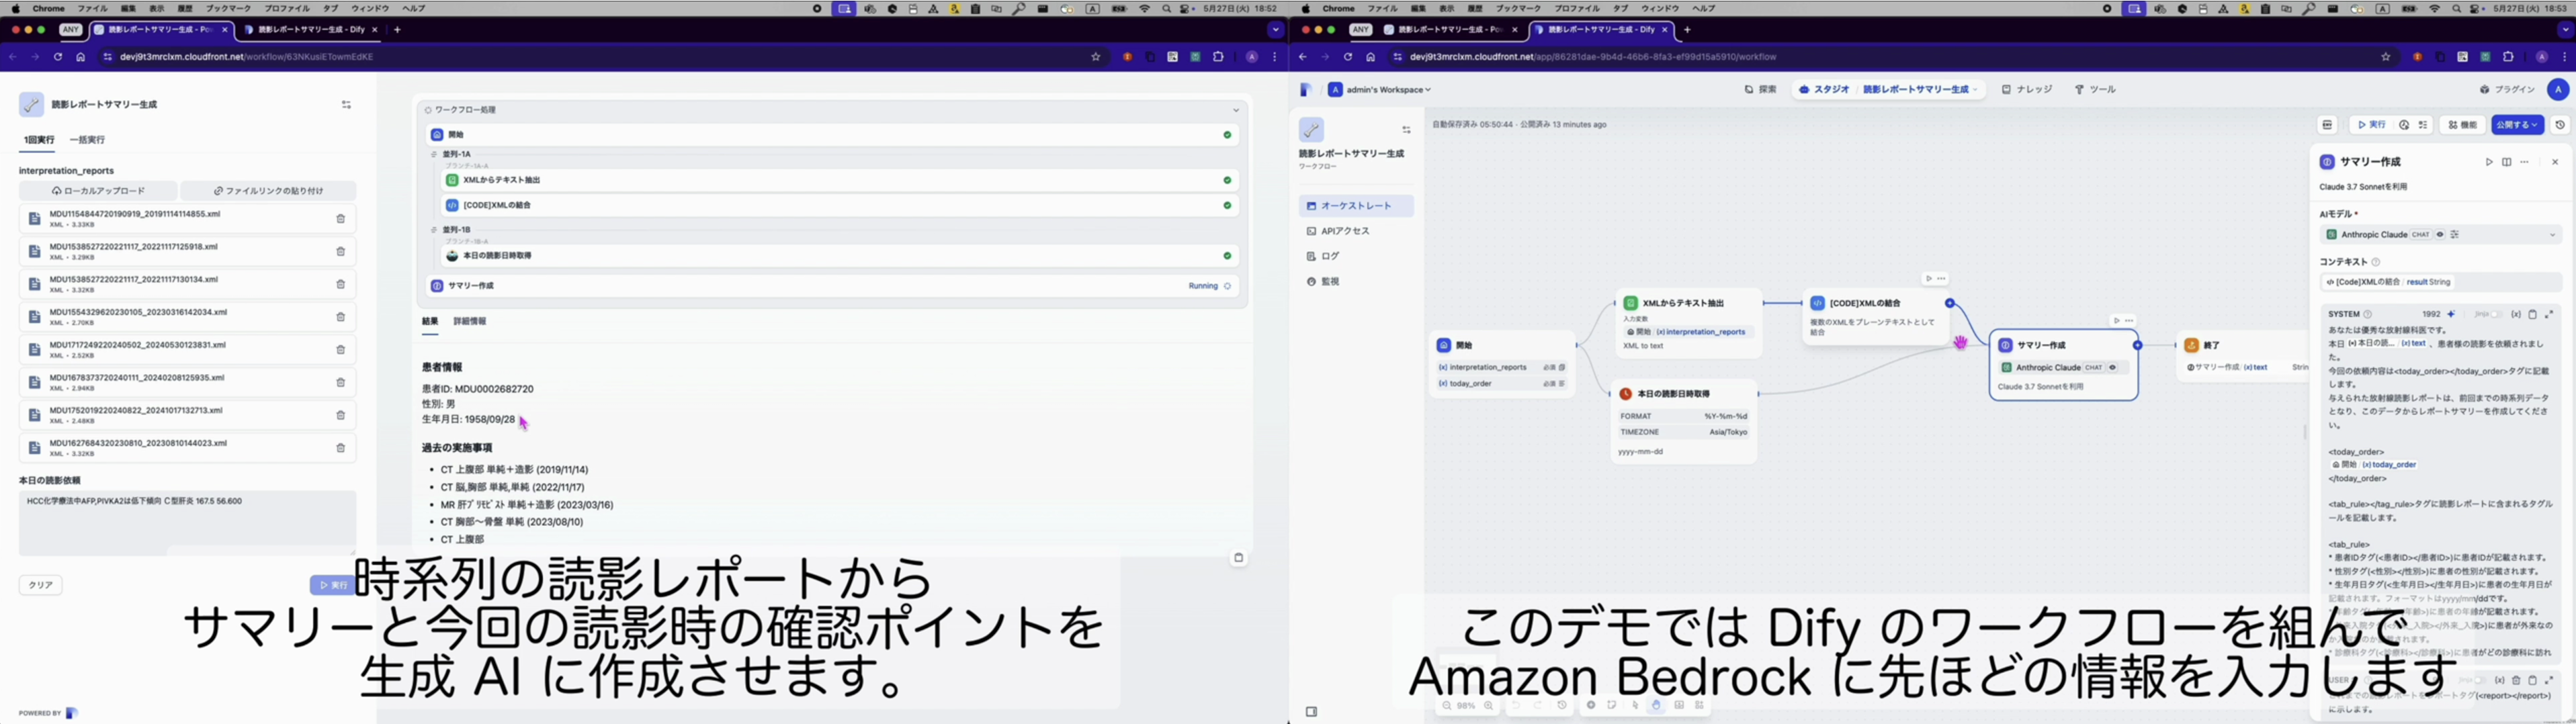
Task: Click 本日の読影依頼 text area
Action: point(187,522)
